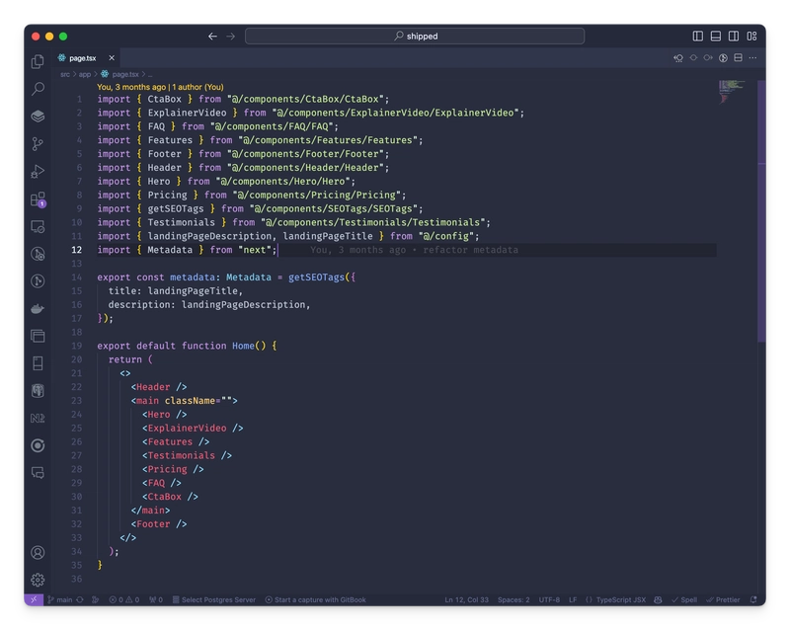Open the Manage settings gear
The height and width of the screenshot is (630, 790).
[38, 580]
